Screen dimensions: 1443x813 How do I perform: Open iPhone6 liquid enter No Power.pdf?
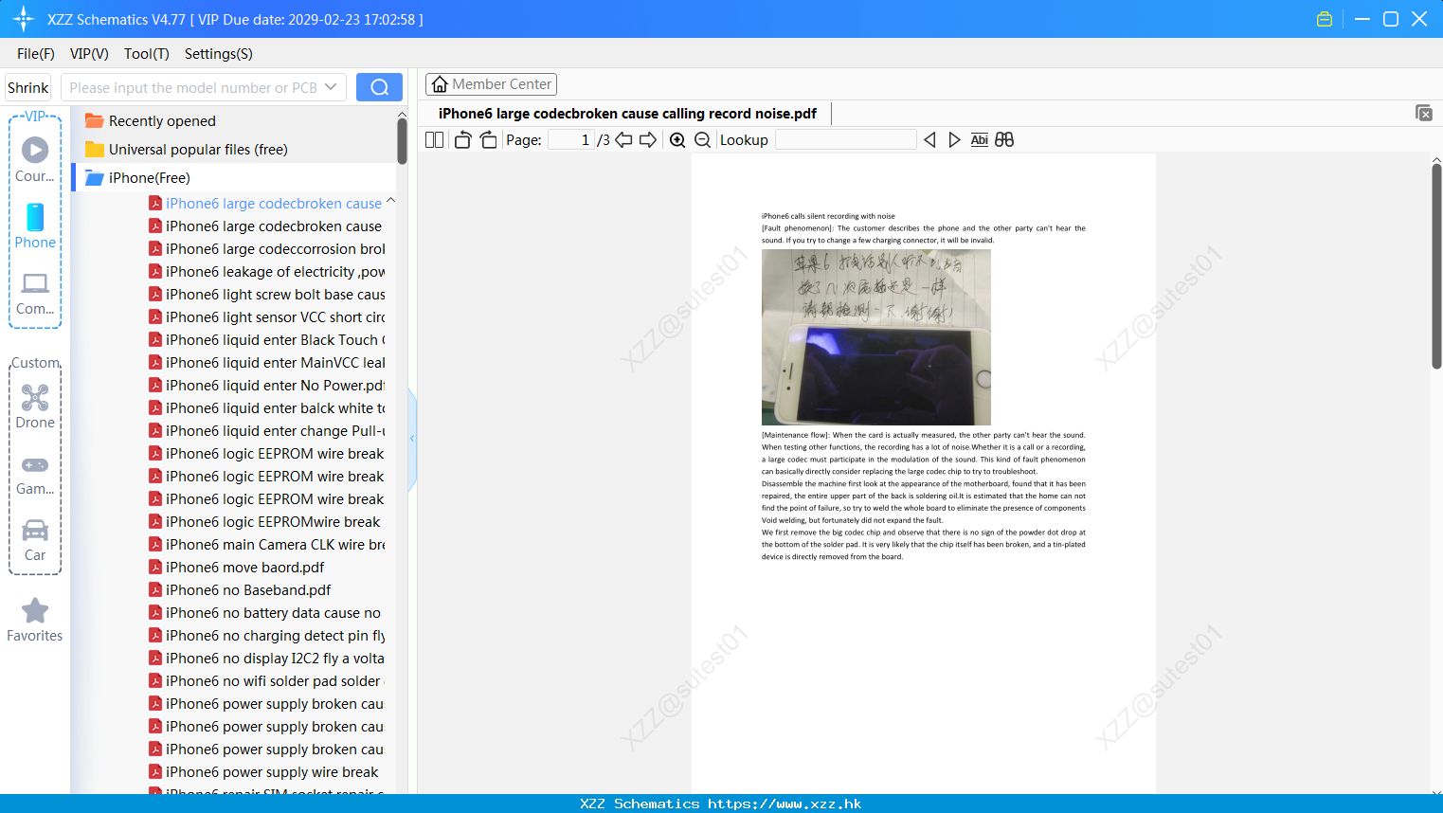click(267, 386)
